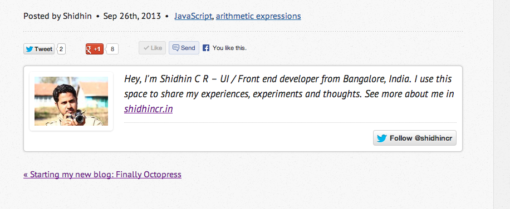Click the Twitter bird in the Follow button
The height and width of the screenshot is (209, 510).
click(382, 138)
